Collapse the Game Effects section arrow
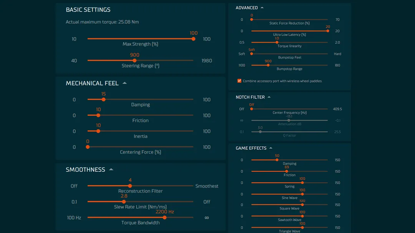 (x=271, y=148)
